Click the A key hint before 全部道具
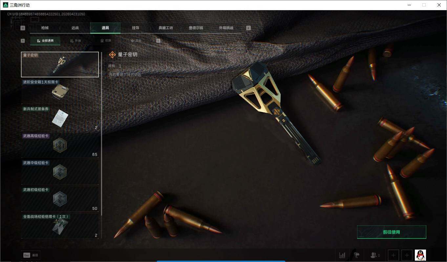The width and height of the screenshot is (447, 262). (23, 41)
